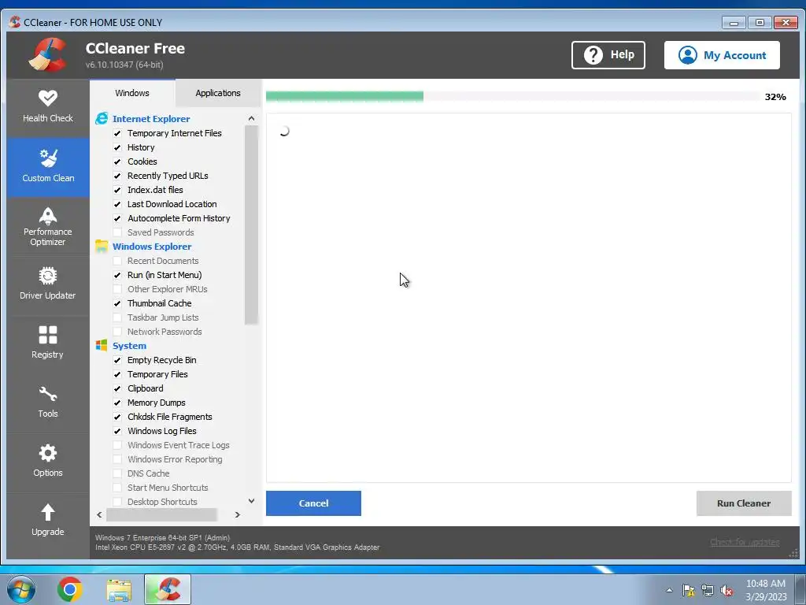
Task: Switch to the Applications tab
Action: click(218, 93)
